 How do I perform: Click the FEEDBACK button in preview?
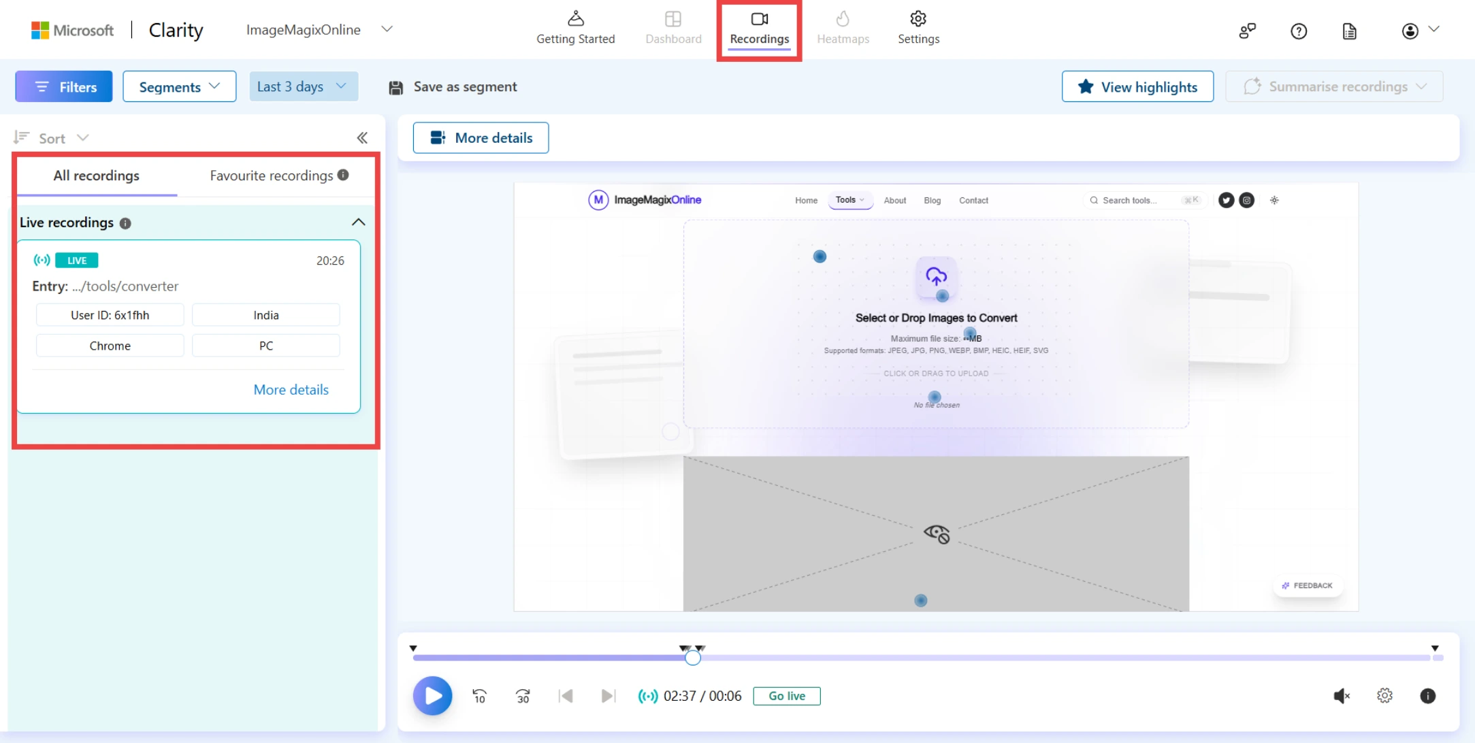(x=1308, y=585)
